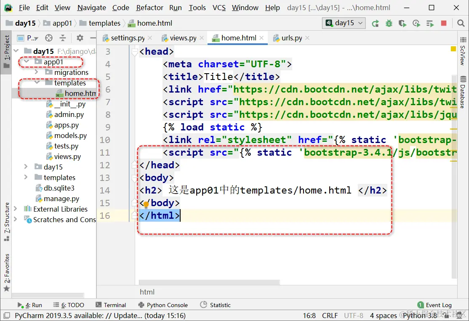Hide the Project panel with minus icon
The height and width of the screenshot is (321, 469).
point(93,38)
